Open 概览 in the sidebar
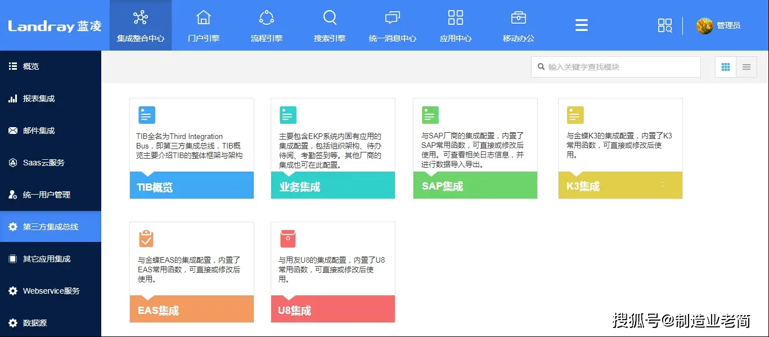The height and width of the screenshot is (337, 769). tap(51, 66)
